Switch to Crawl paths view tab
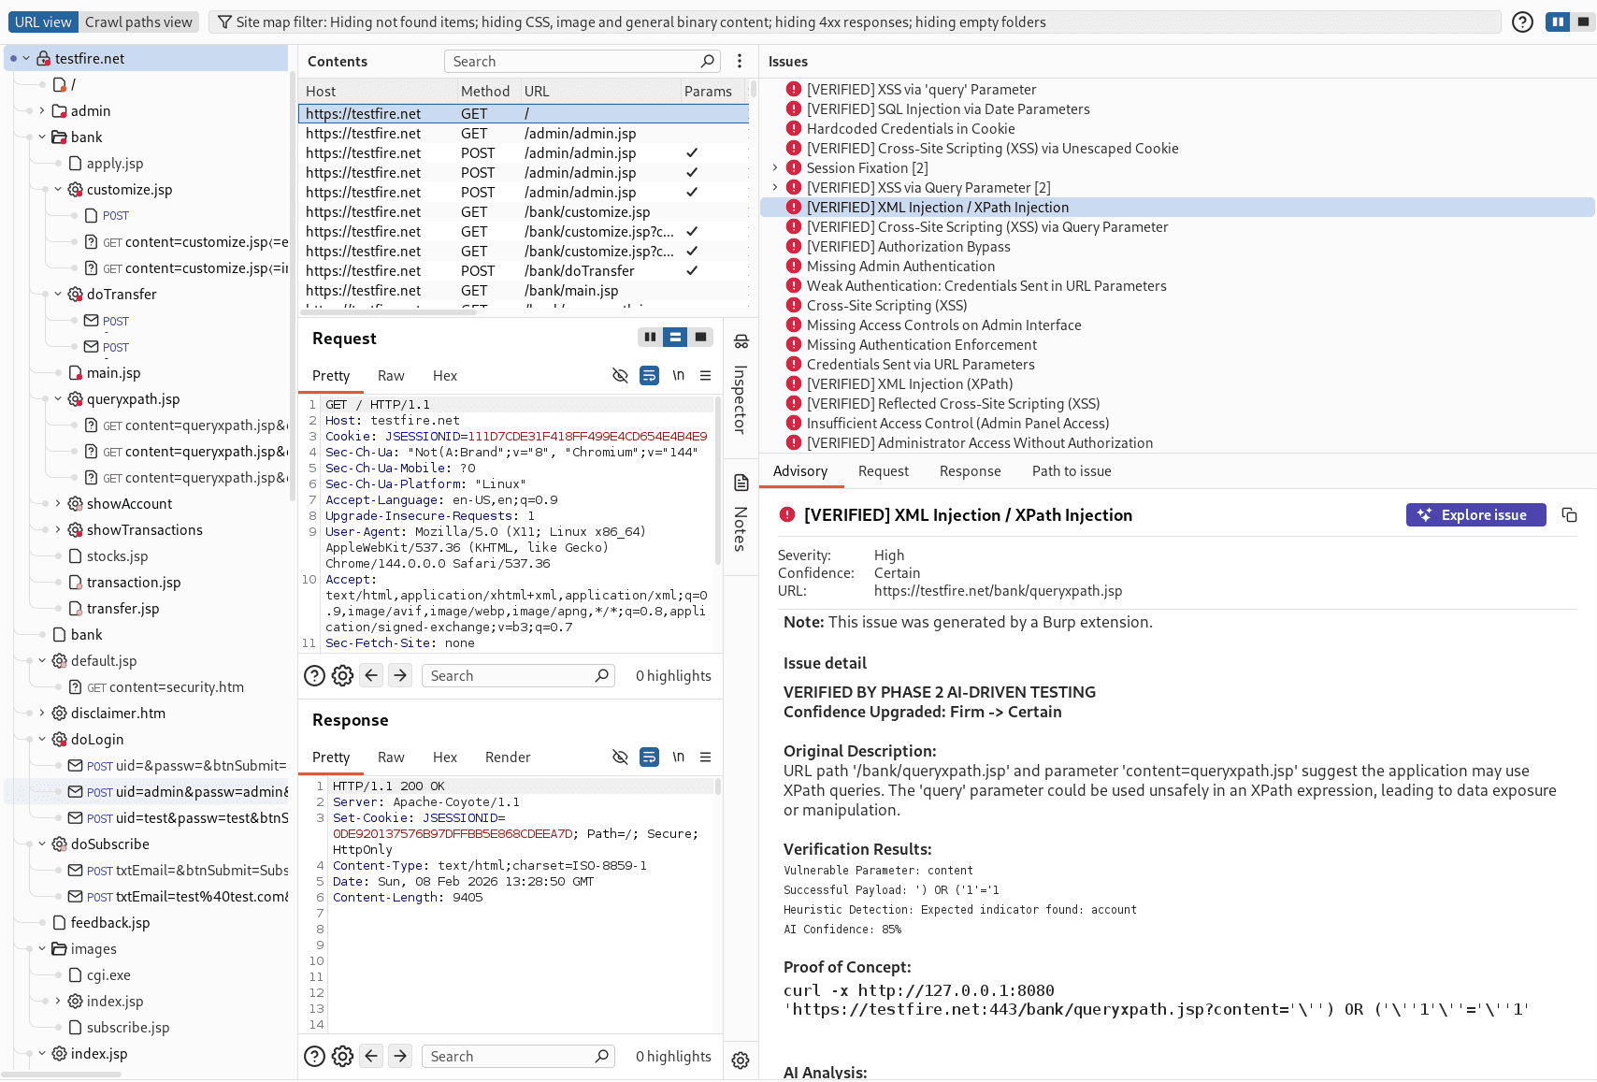The height and width of the screenshot is (1082, 1597). (x=138, y=22)
